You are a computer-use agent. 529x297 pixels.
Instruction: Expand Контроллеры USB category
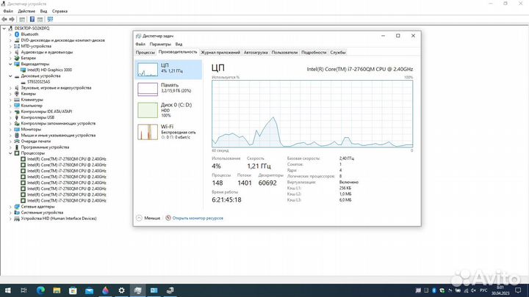click(x=10, y=117)
